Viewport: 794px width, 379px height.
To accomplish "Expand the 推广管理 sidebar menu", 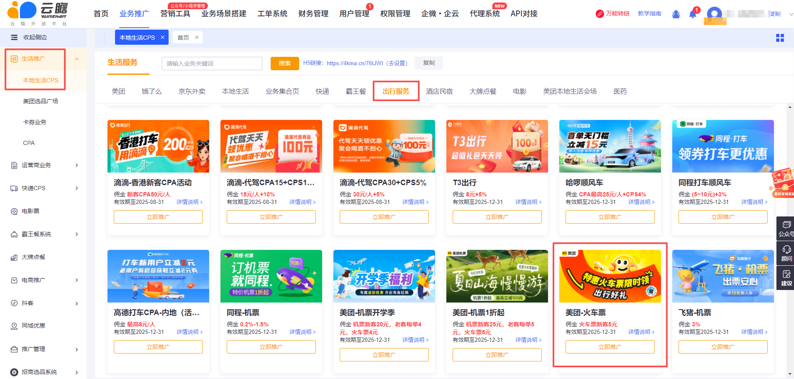I will point(77,349).
